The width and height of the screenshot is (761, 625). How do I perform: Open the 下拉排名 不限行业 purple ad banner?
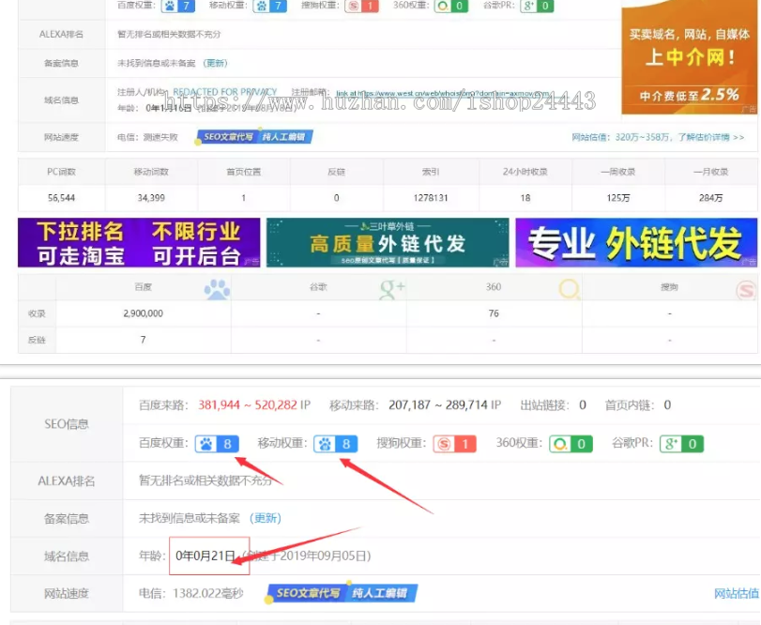tap(139, 243)
